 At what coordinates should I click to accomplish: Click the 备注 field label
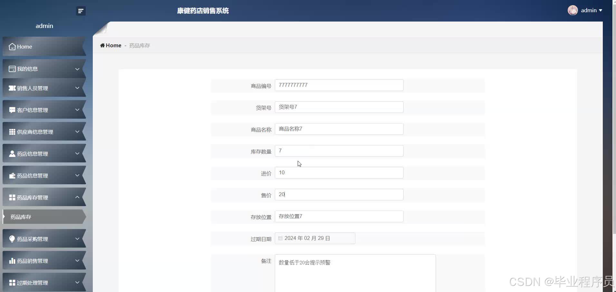266,261
